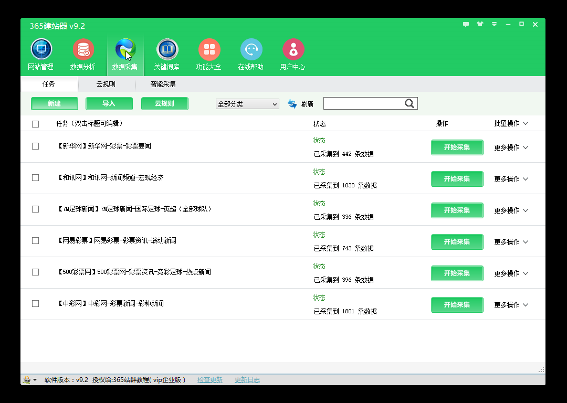Screen dimensions: 567x403
Task: Click the feedback message icon in title bar
Action: pos(466,24)
